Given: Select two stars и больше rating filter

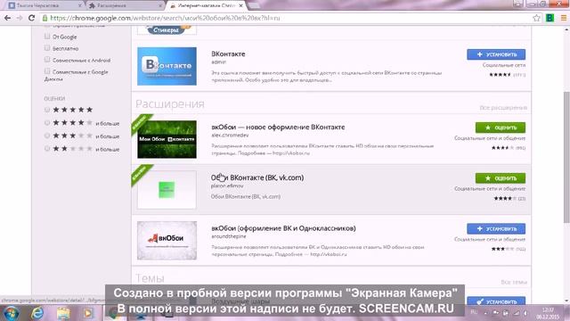Looking at the screenshot, I should tap(47, 149).
